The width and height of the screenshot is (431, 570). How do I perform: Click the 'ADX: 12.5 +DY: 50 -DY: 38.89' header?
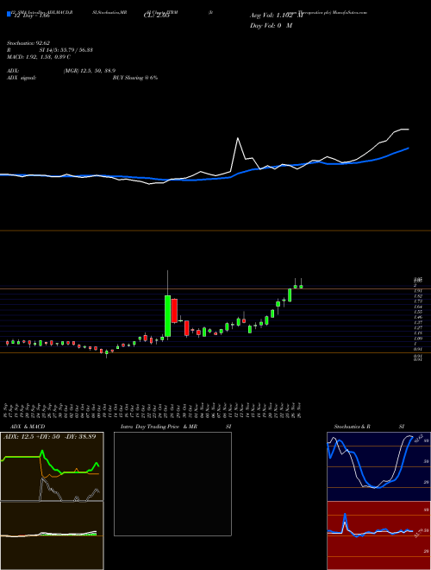pyautogui.click(x=50, y=437)
